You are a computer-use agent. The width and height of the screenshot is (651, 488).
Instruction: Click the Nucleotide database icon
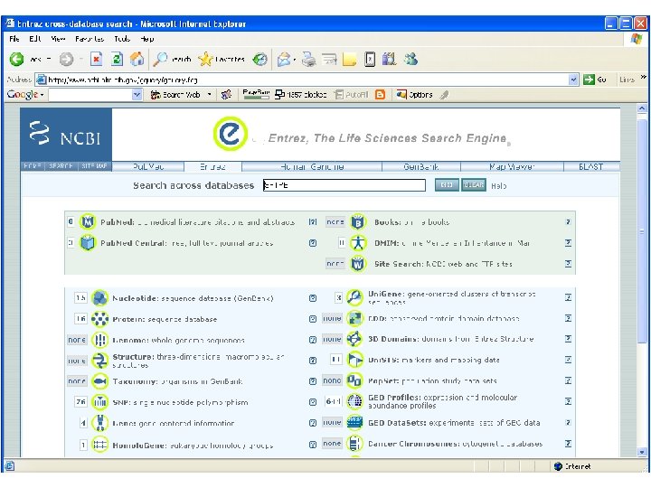click(x=99, y=298)
